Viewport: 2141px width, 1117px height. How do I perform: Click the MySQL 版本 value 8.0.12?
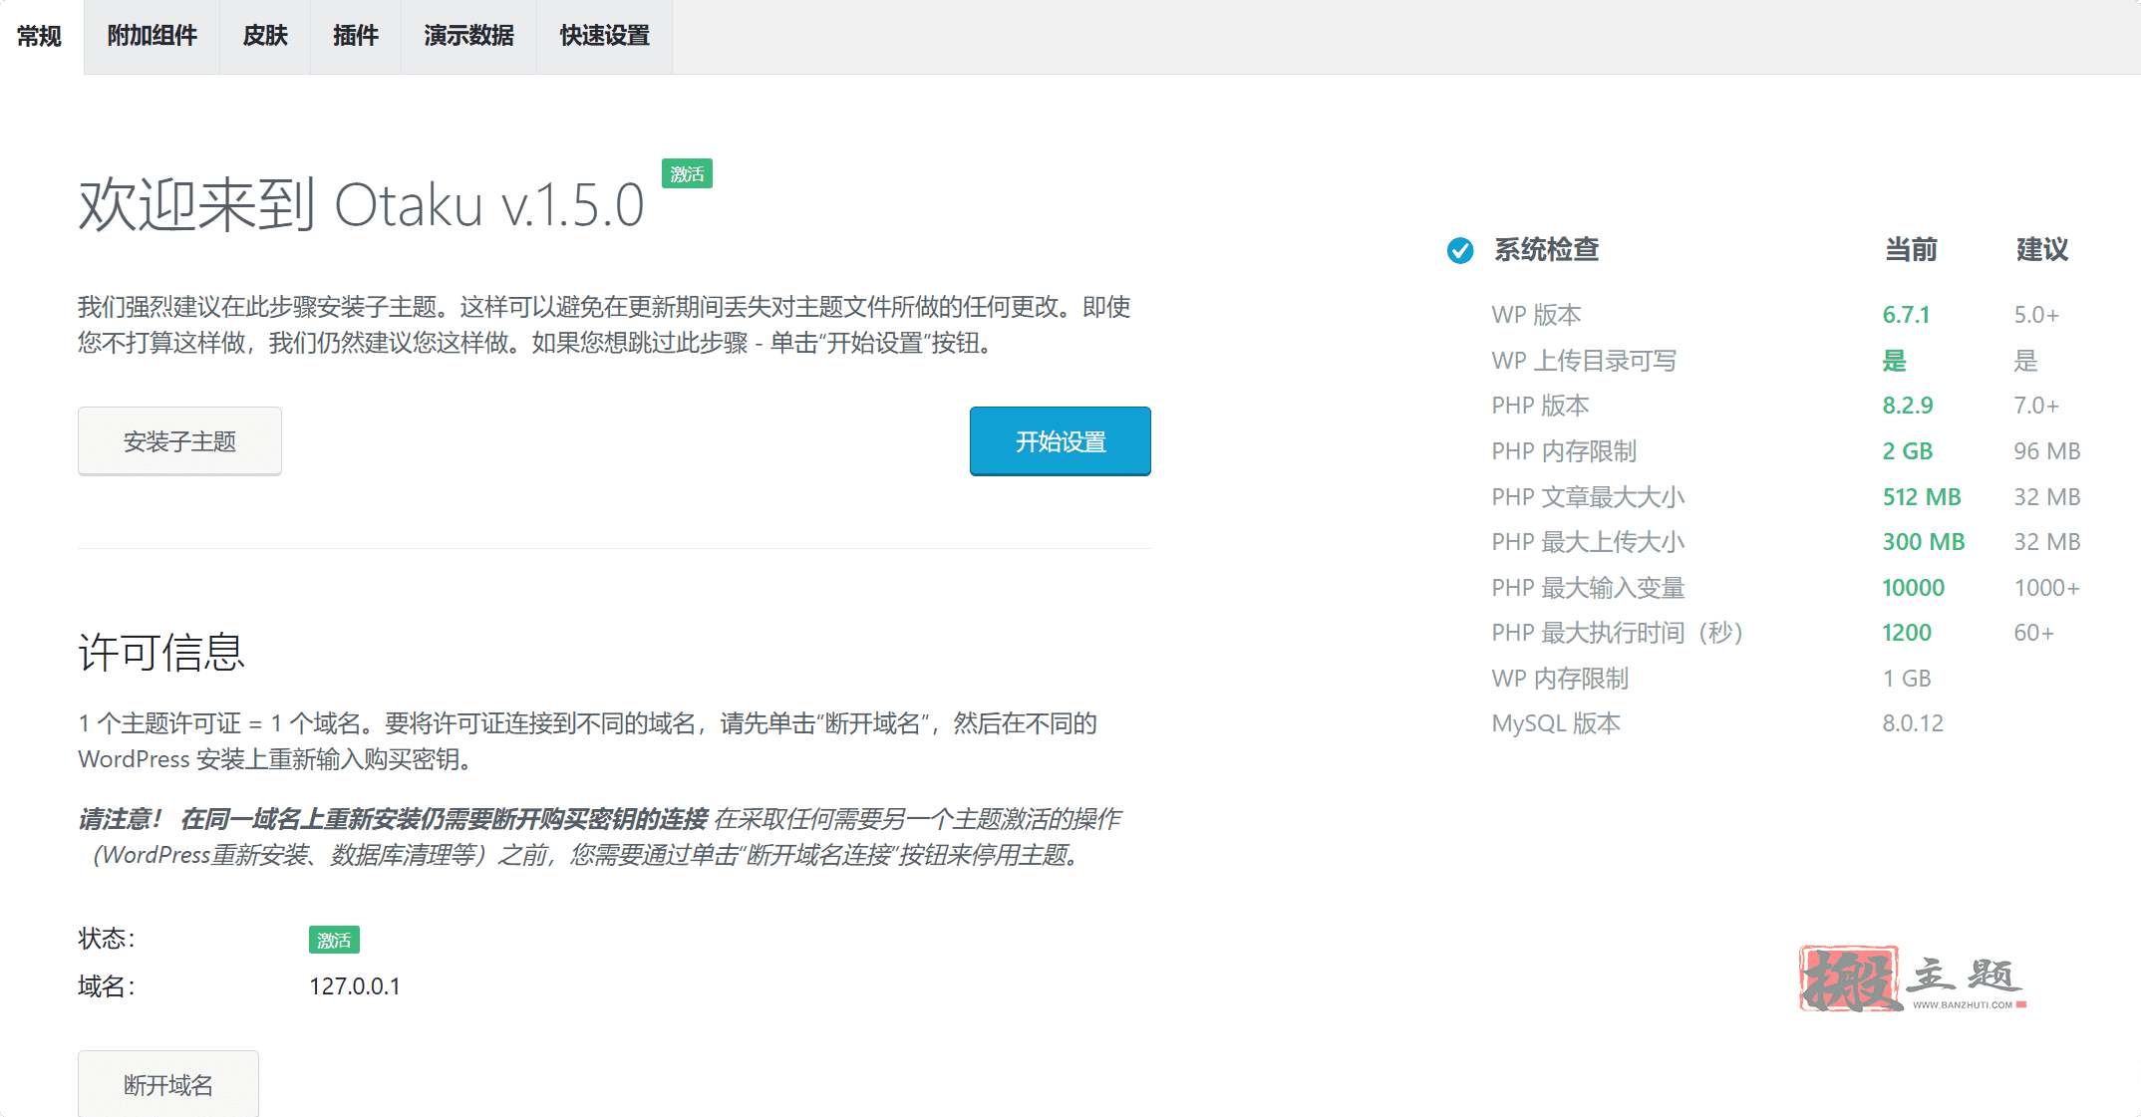[1913, 723]
